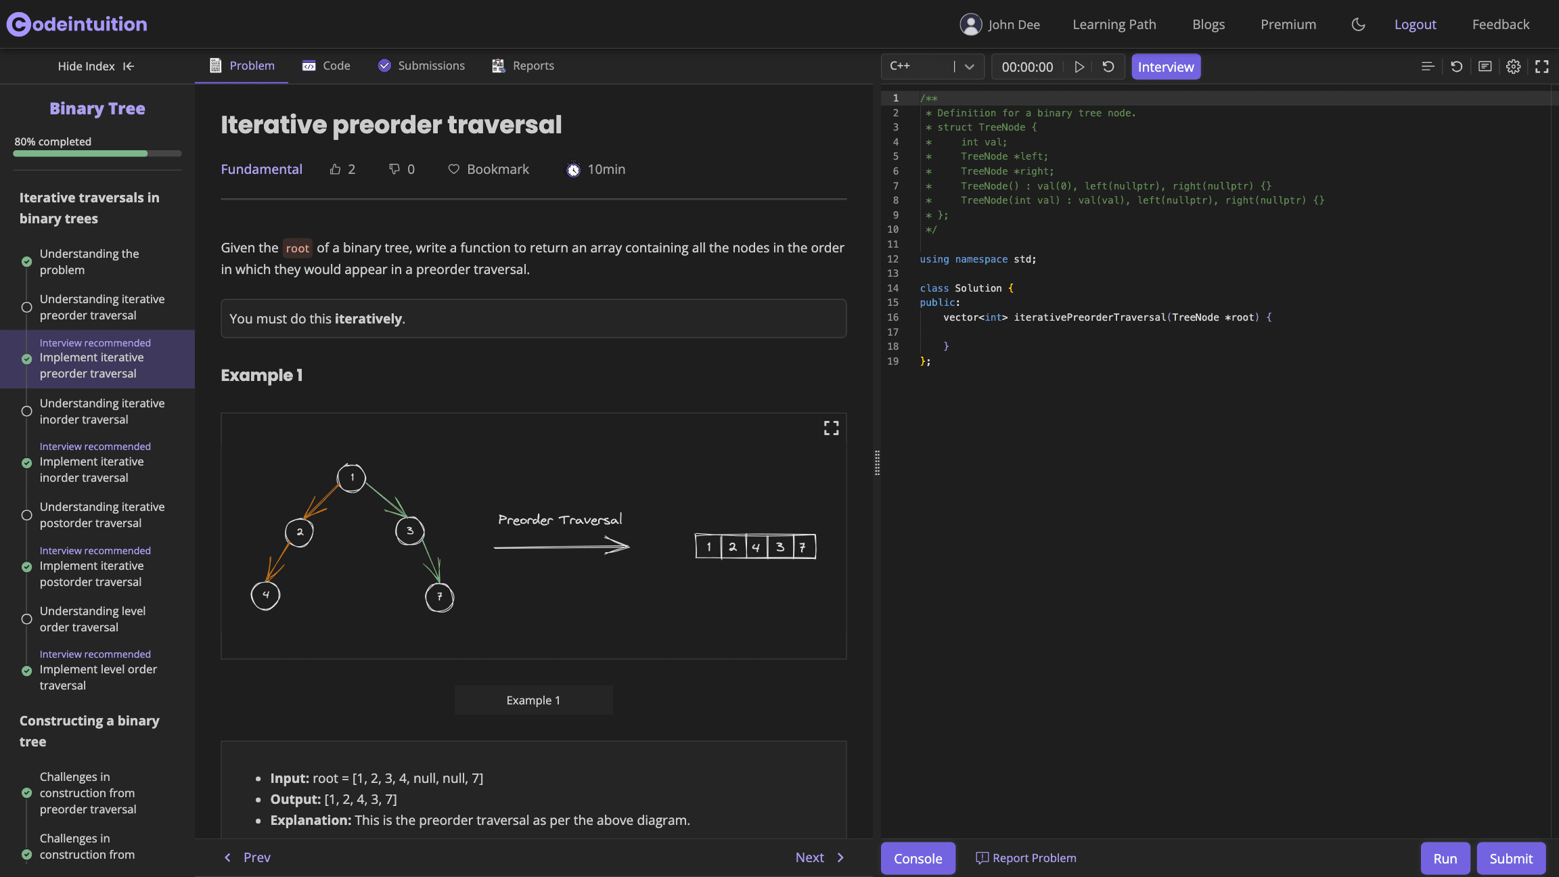Like the problem with thumbs-up icon
The width and height of the screenshot is (1559, 877).
tap(335, 169)
